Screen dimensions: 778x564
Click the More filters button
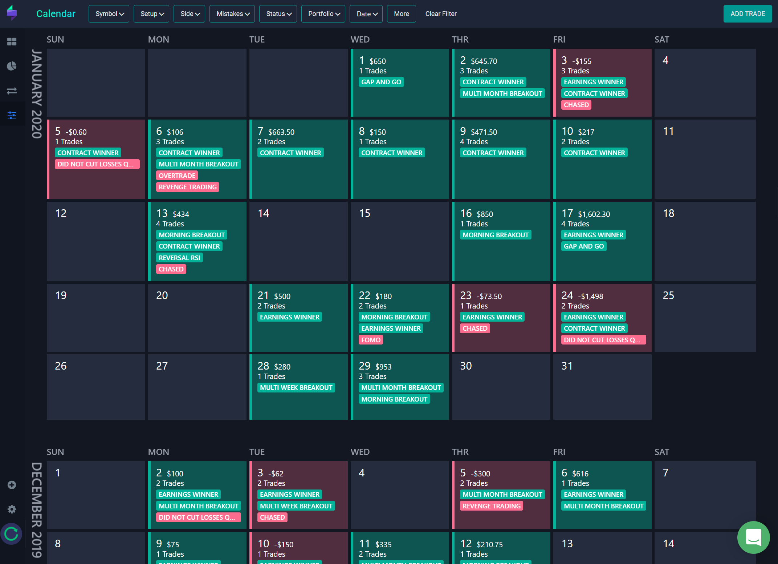click(x=402, y=14)
